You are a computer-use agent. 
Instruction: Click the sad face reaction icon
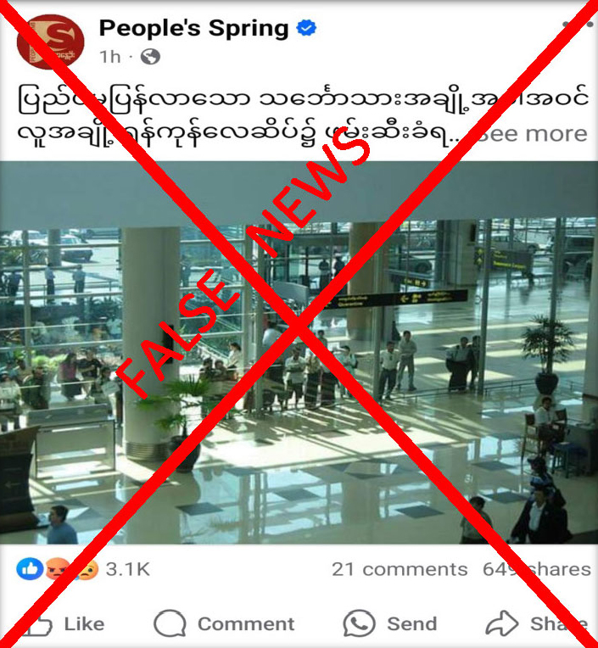pyautogui.click(x=86, y=569)
